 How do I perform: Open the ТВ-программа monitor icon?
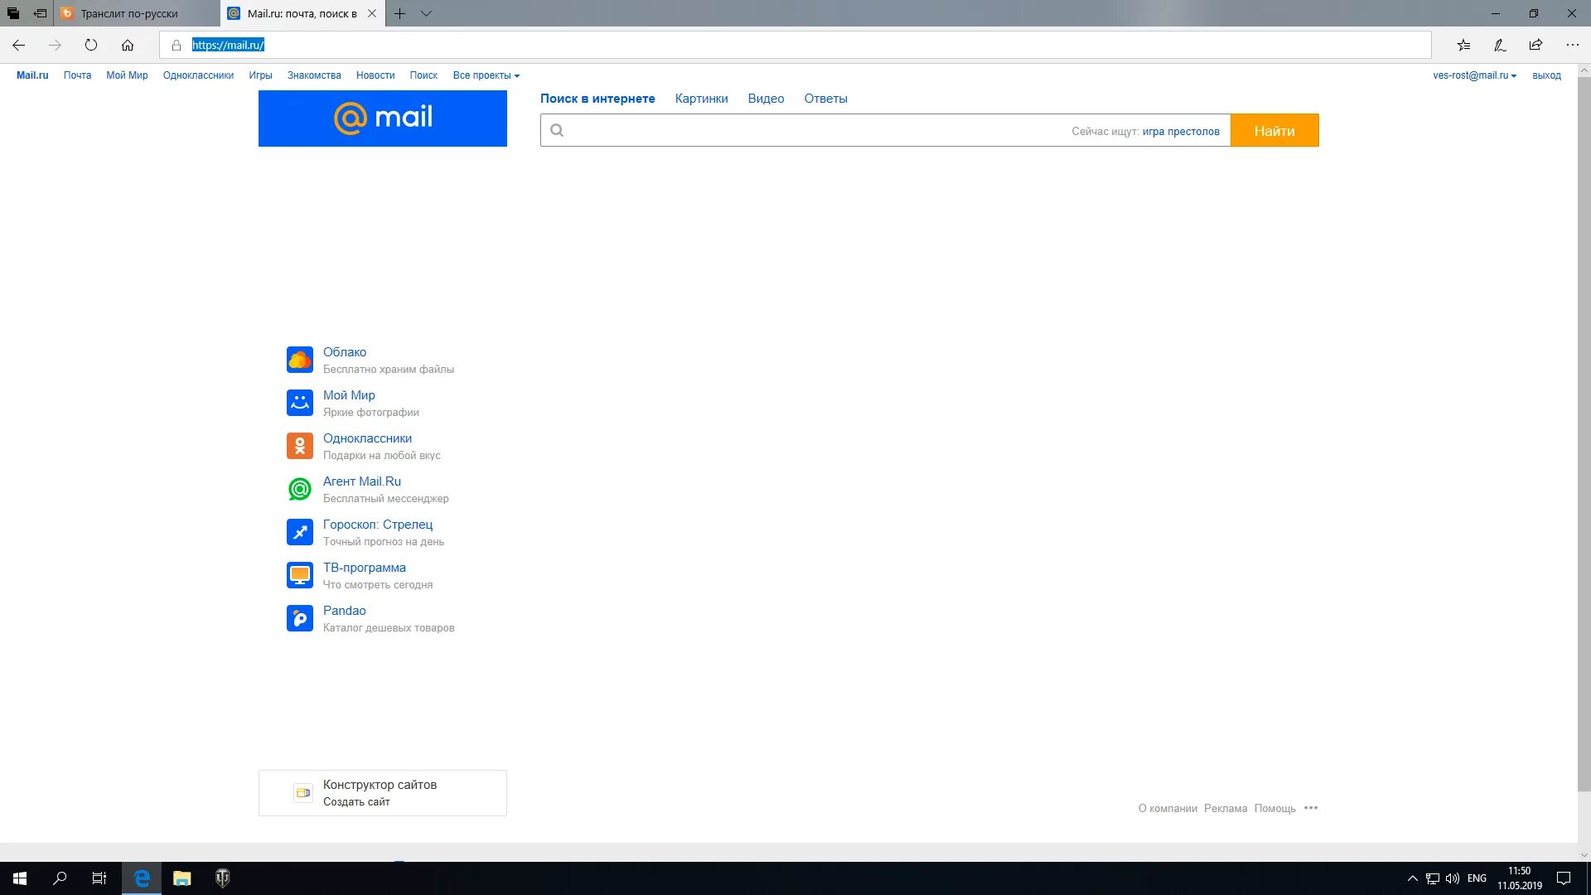click(300, 575)
